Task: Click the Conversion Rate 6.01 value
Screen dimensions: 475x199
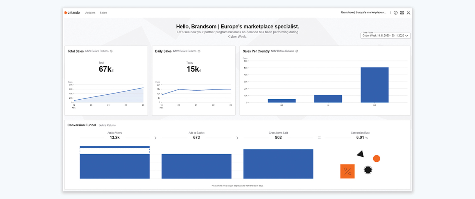Action: click(x=360, y=138)
